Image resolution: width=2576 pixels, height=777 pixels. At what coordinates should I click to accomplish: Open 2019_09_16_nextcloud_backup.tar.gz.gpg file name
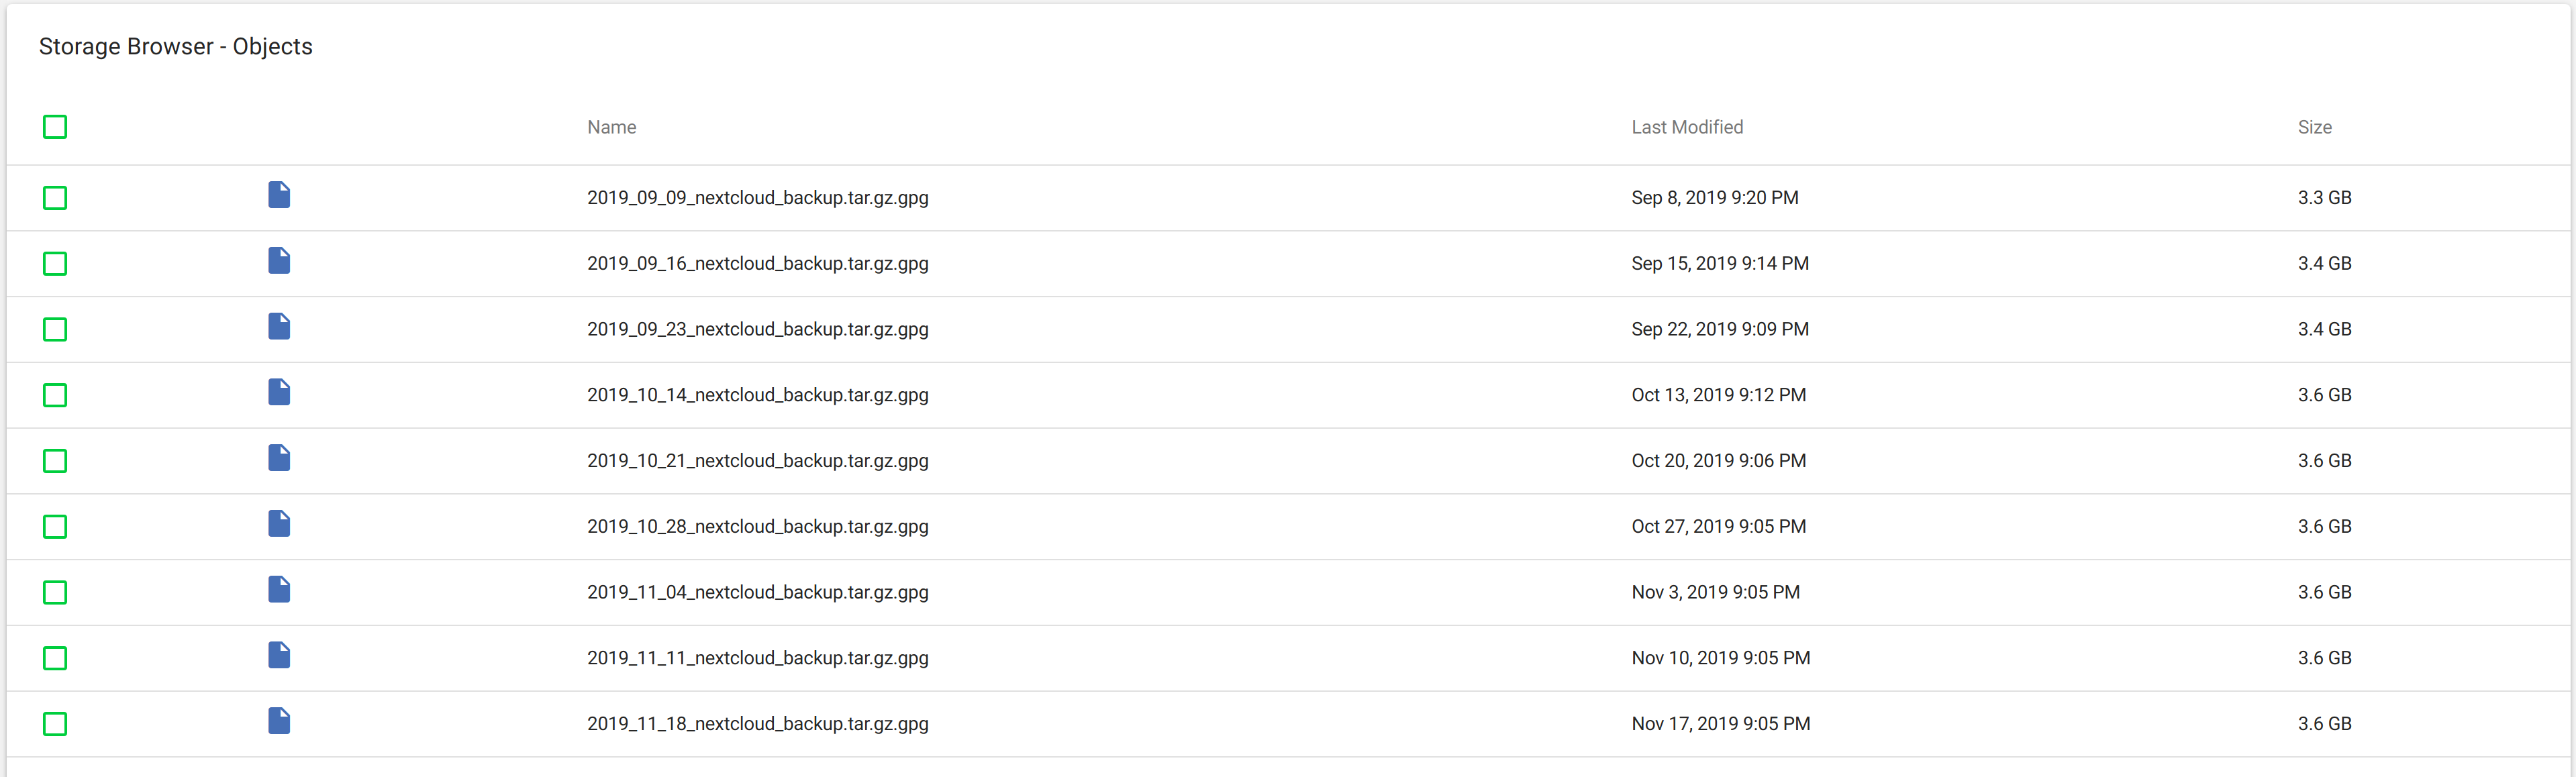coord(758,264)
